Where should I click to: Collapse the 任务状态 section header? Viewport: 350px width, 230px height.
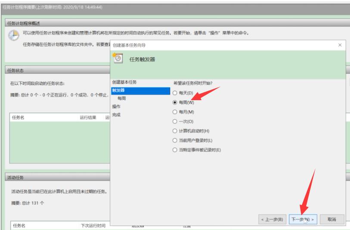(x=58, y=71)
